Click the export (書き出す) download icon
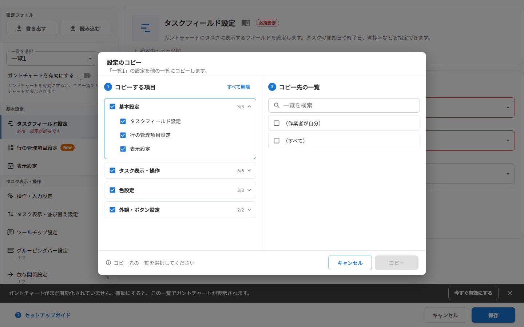 [x=19, y=28]
